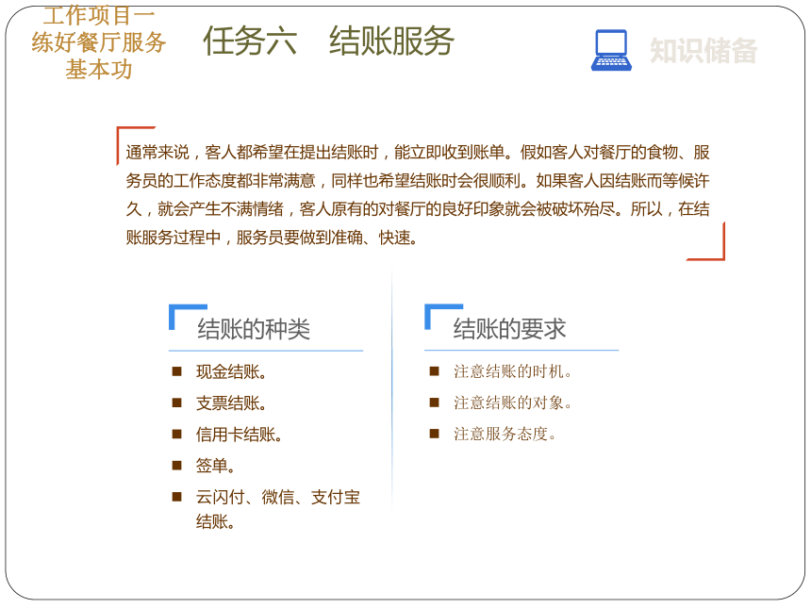Click the square bullet beside '支票结账。'
811x608 pixels.
click(177, 403)
